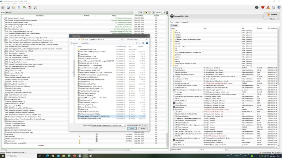Open the Plik menu
Image resolution: width=282 pixels, height=158 pixels.
tap(2, 4)
